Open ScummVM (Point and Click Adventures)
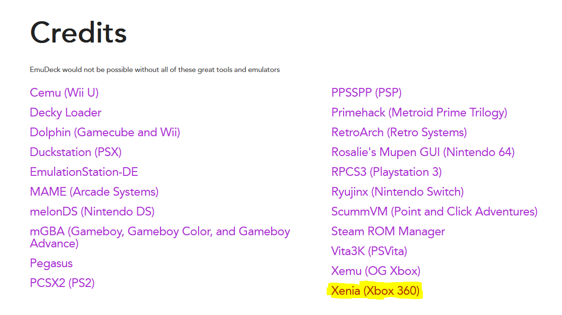 [434, 212]
